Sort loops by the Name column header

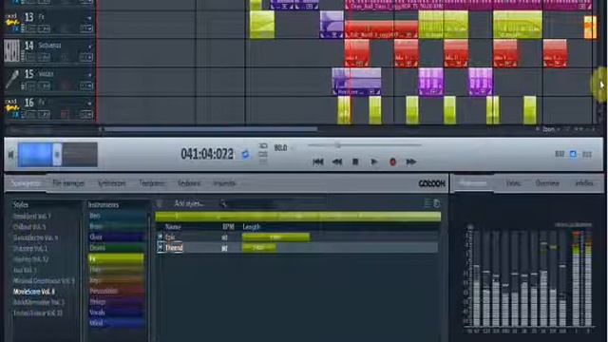click(x=173, y=227)
